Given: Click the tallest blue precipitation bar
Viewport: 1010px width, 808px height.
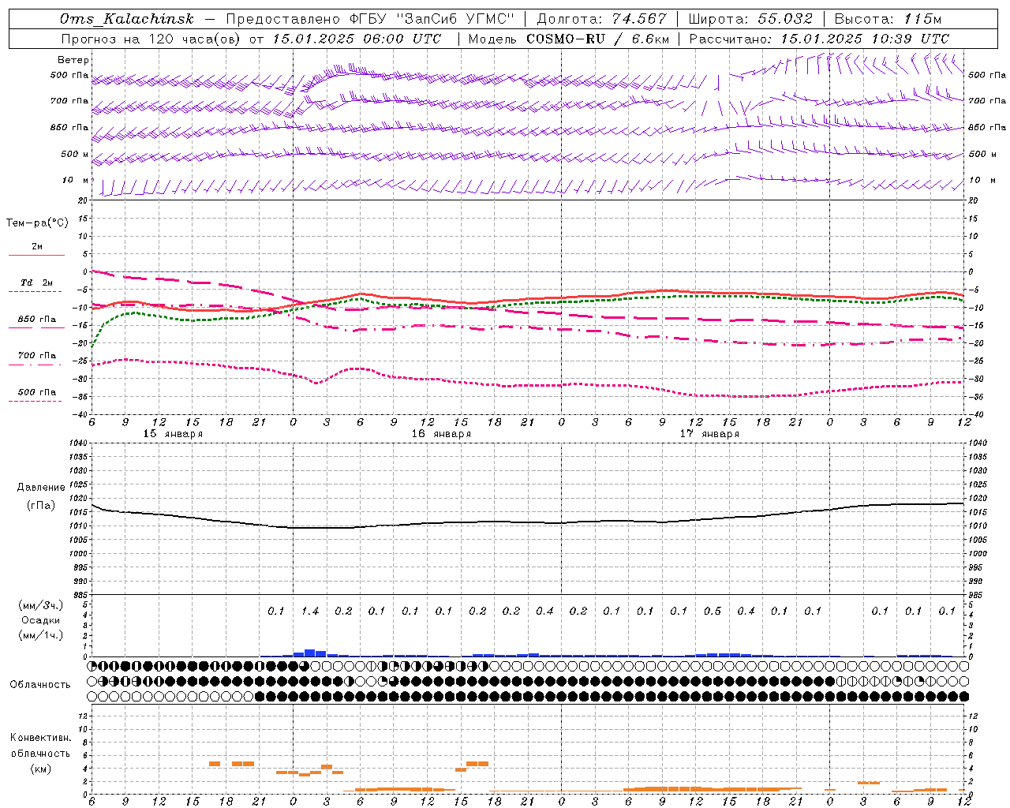Looking at the screenshot, I should point(310,653).
